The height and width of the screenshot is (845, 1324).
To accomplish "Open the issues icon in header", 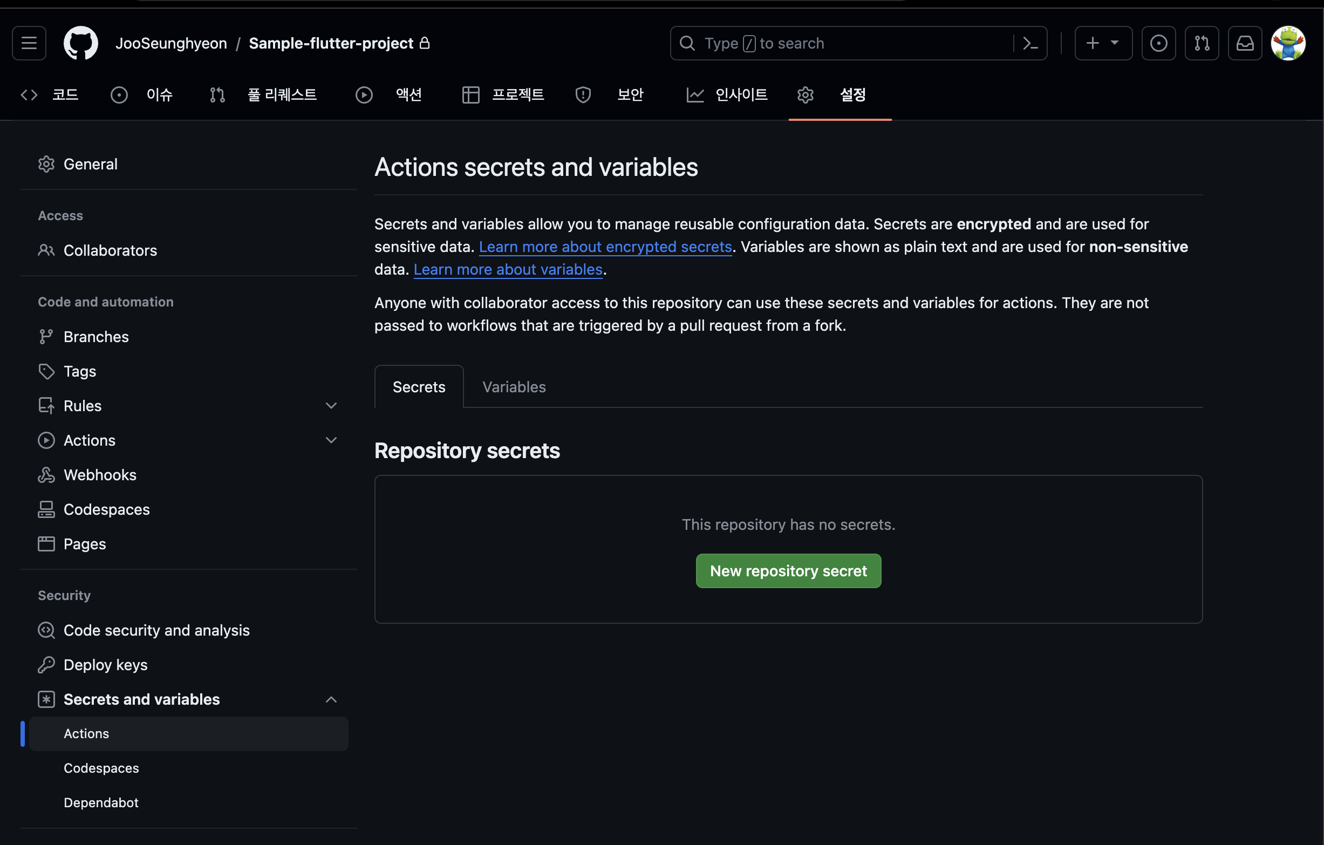I will (x=1158, y=43).
